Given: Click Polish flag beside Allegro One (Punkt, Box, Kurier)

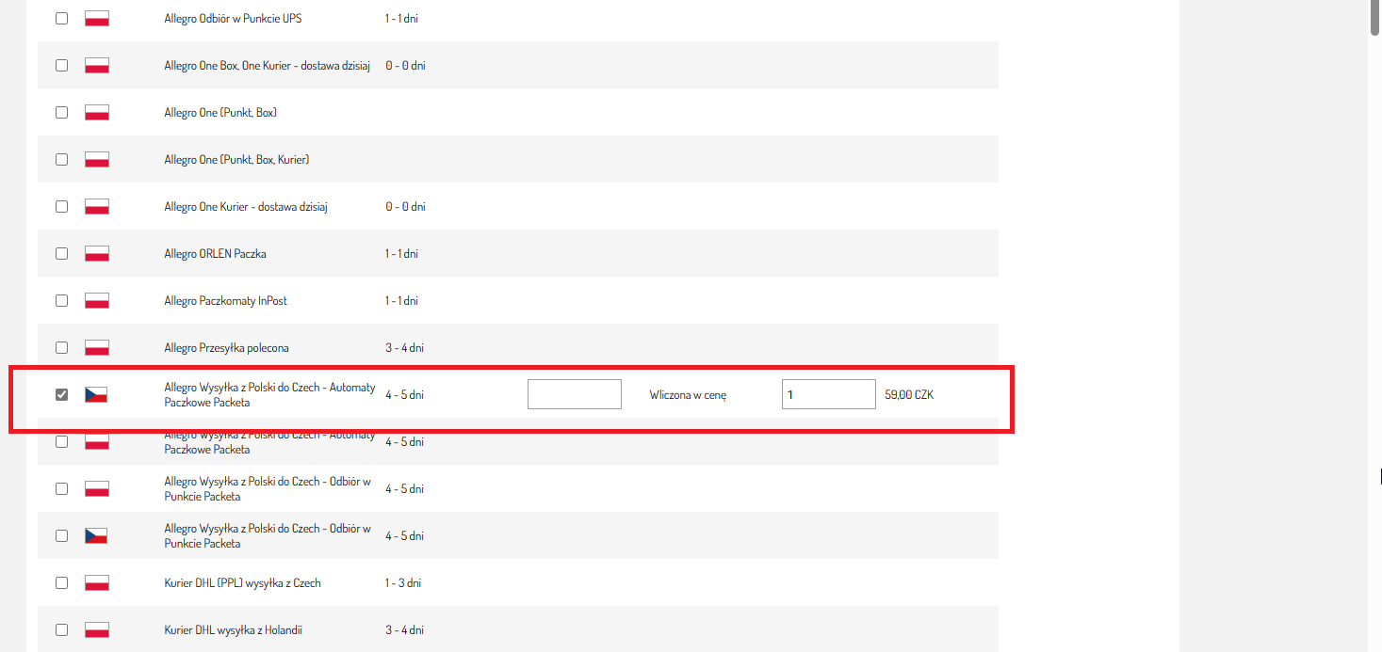Looking at the screenshot, I should (96, 159).
